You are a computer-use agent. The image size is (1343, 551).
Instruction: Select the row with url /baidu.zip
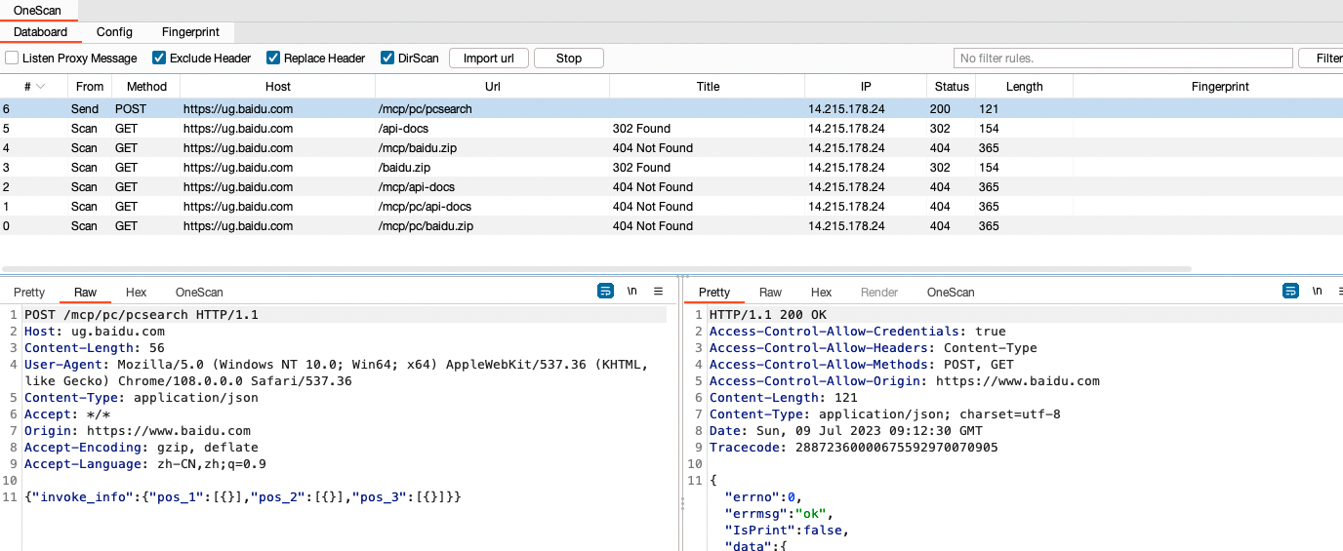[x=671, y=168]
